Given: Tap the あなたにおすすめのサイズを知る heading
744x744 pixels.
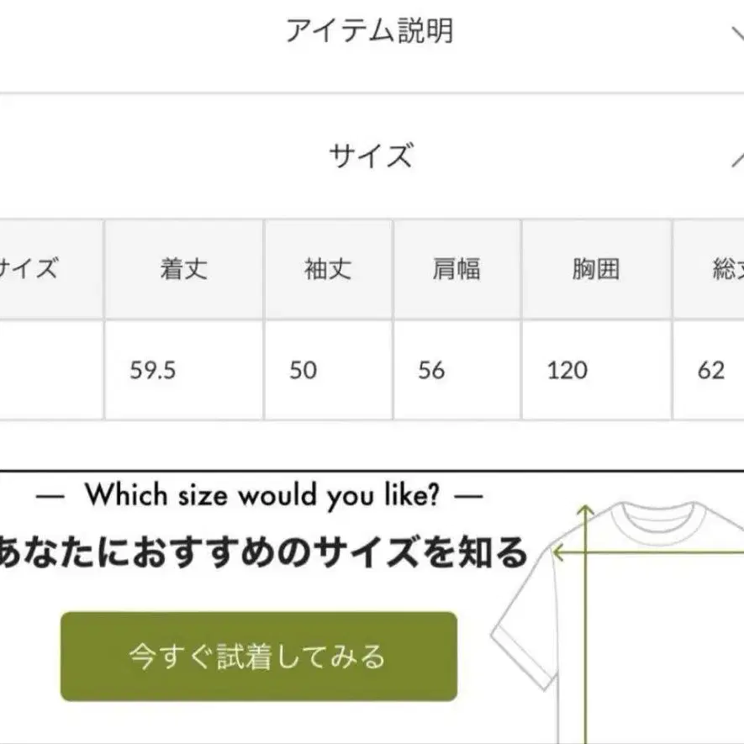Looking at the screenshot, I should 262,553.
